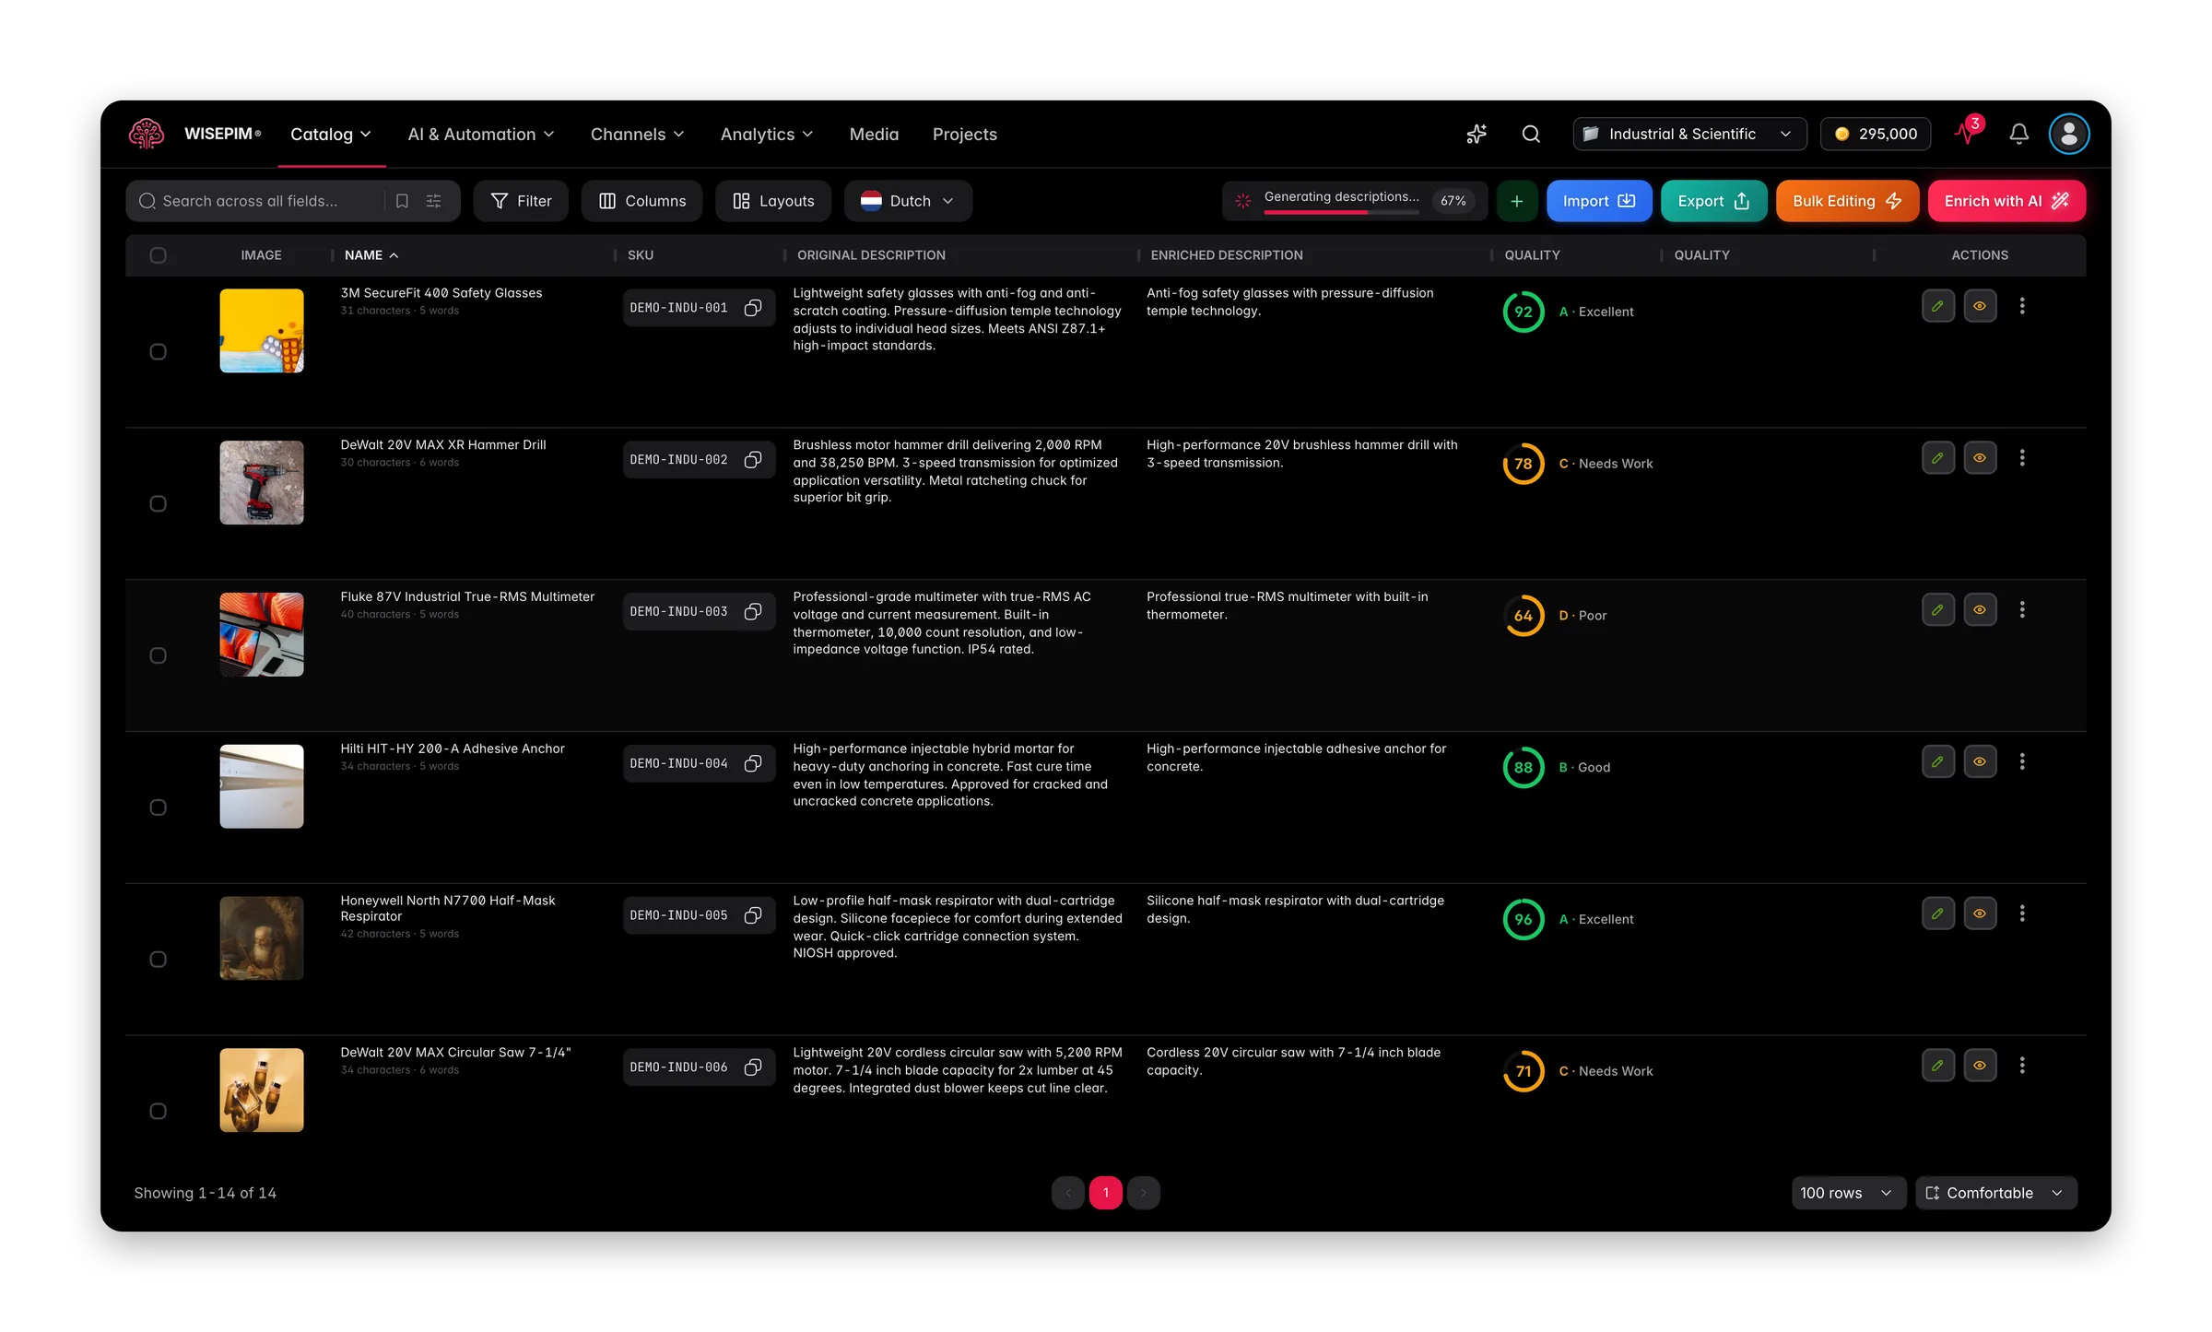Click the 295,000 credits balance
2212x1332 pixels.
(1875, 134)
